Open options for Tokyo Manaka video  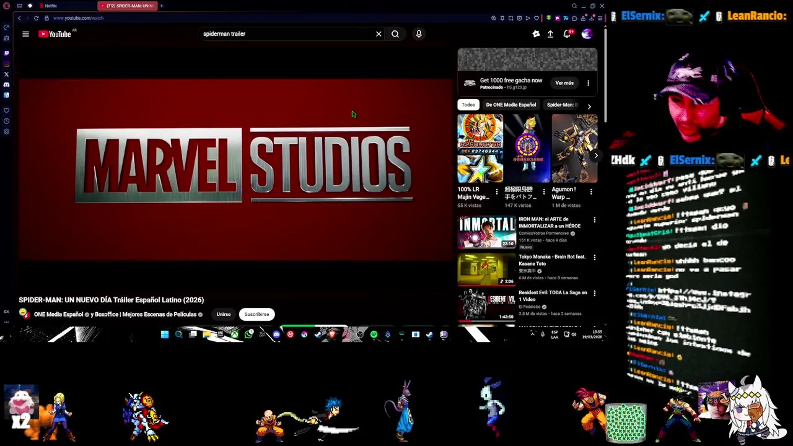(594, 258)
